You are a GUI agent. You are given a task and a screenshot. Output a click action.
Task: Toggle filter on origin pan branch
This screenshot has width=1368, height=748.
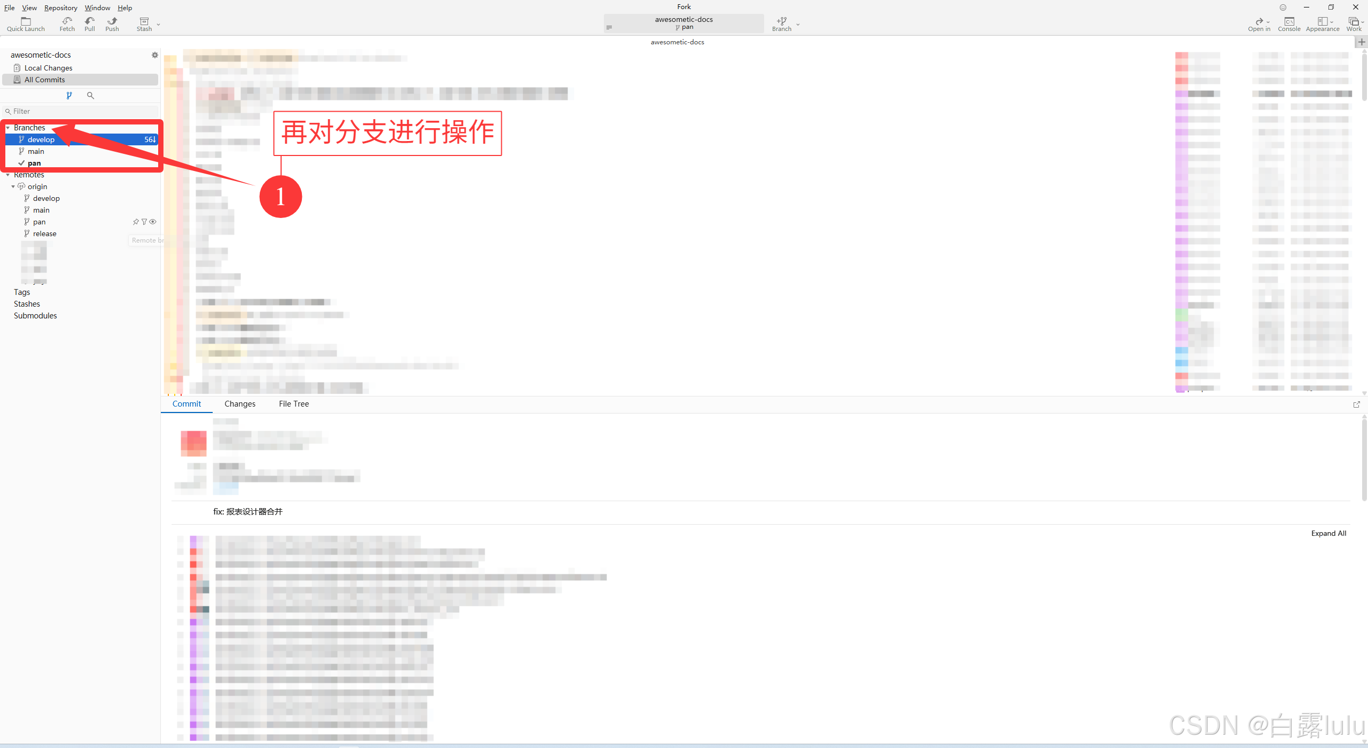coord(144,222)
